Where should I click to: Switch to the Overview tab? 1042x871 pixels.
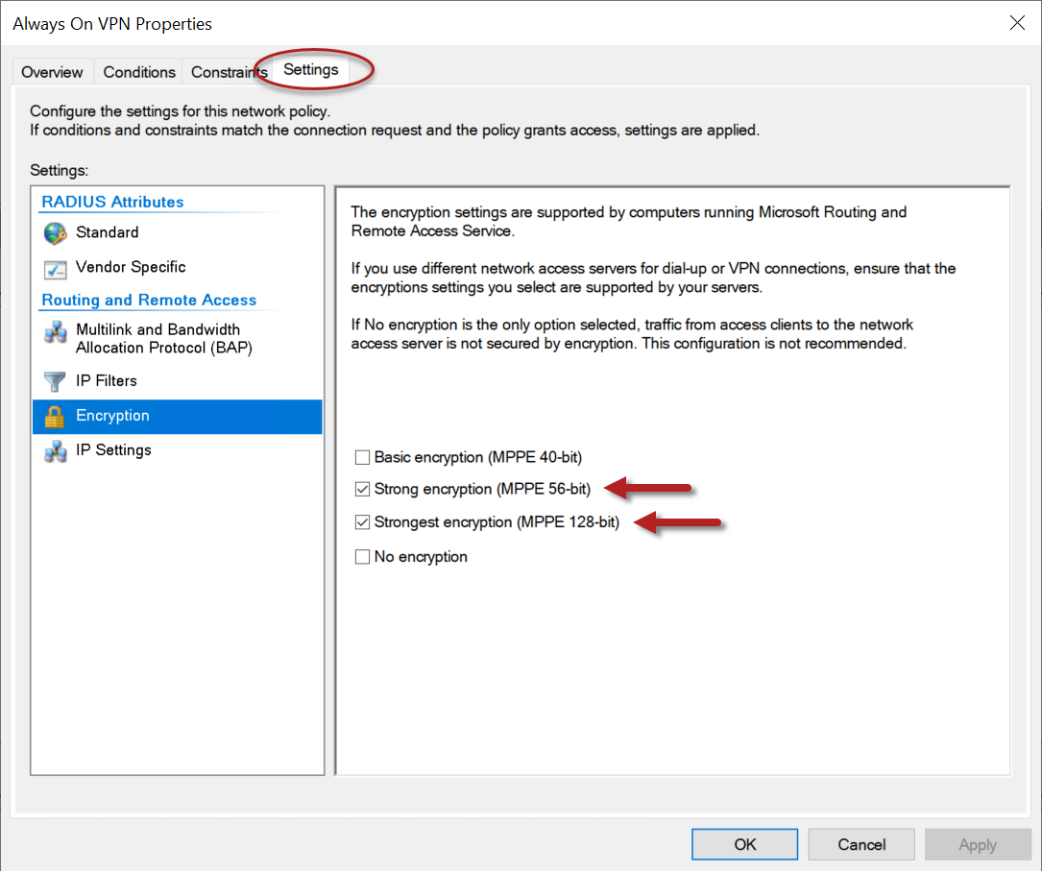52,72
